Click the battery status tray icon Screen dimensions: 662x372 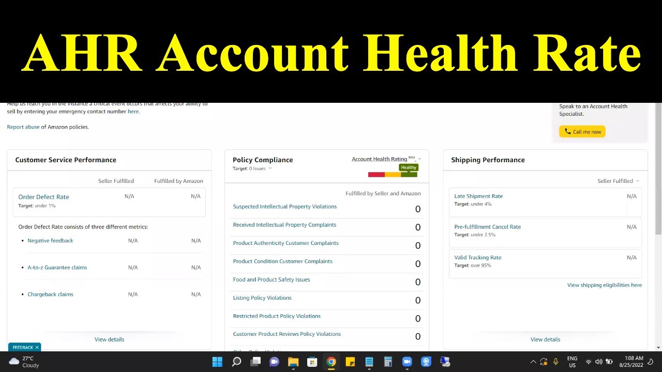pyautogui.click(x=609, y=362)
